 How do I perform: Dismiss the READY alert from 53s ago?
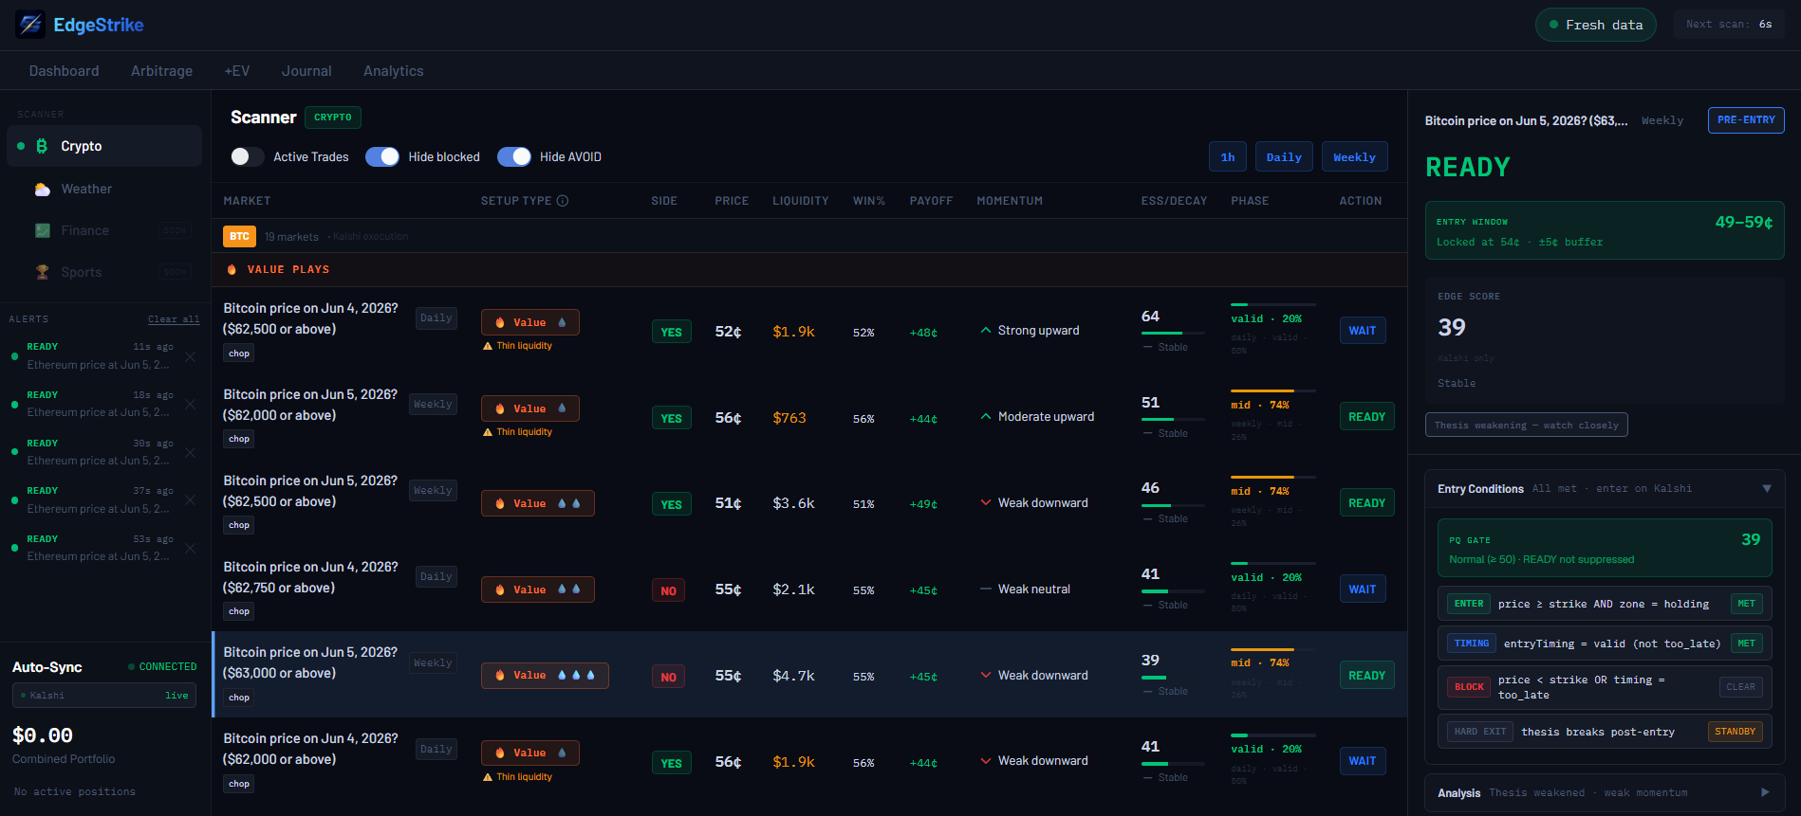click(190, 549)
